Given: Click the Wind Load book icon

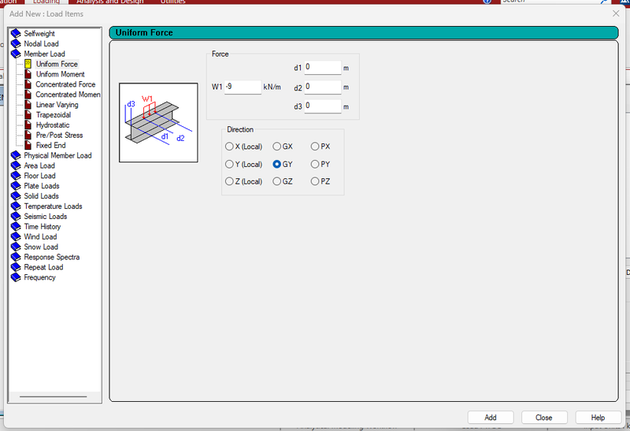Looking at the screenshot, I should click(x=16, y=236).
